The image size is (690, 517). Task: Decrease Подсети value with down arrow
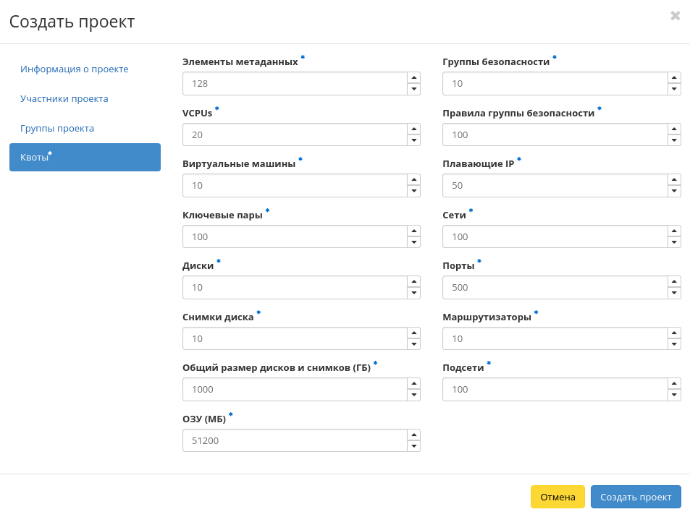pyautogui.click(x=673, y=395)
